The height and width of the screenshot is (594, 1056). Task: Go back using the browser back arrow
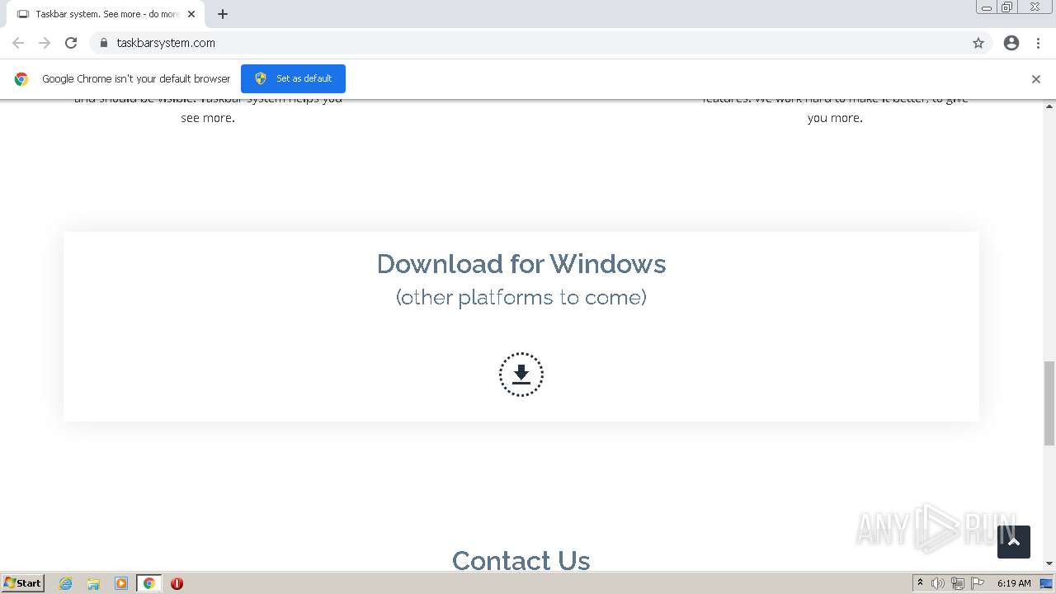coord(18,43)
